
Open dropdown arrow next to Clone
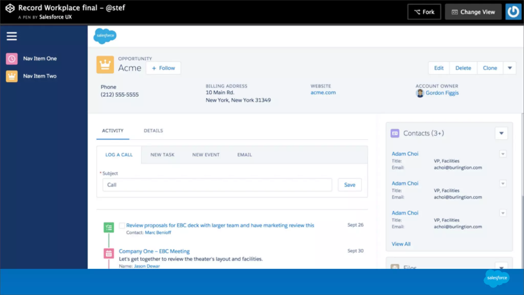point(510,68)
